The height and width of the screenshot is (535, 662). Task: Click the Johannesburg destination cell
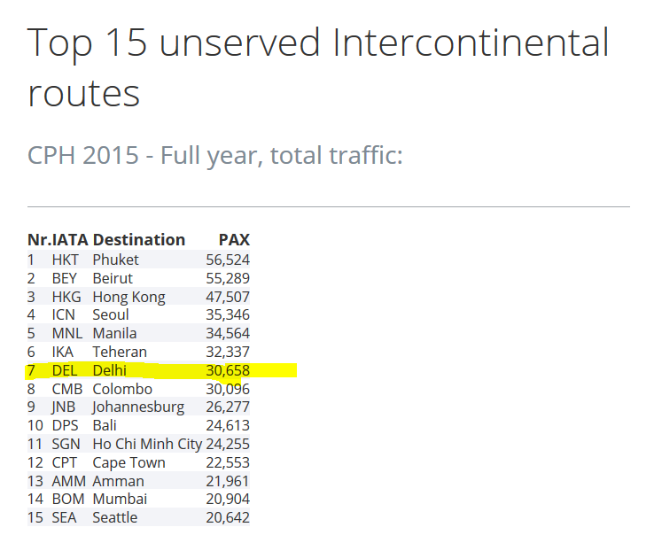[138, 407]
